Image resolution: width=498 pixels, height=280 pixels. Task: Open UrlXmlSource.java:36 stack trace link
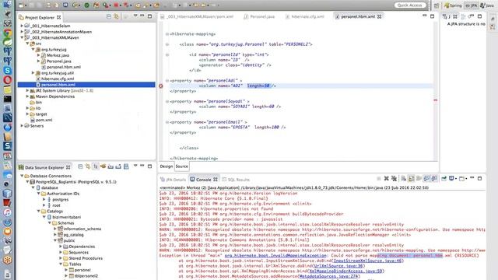click(x=338, y=266)
